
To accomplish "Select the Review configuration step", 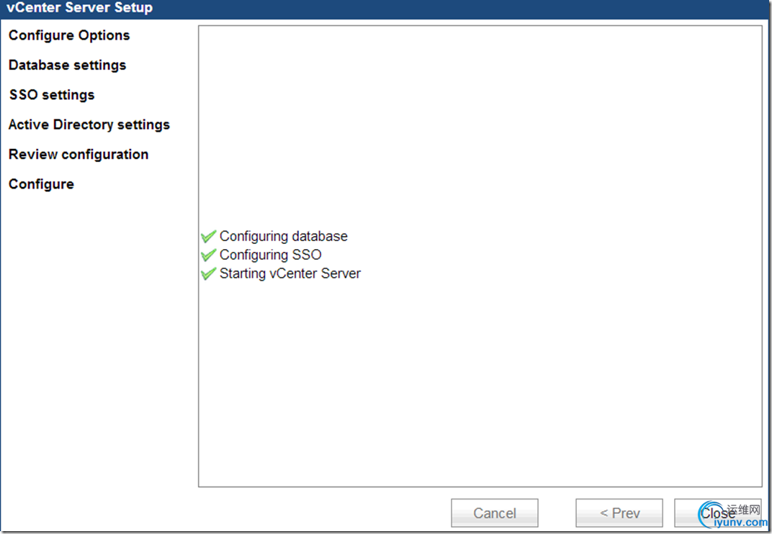I will coord(78,154).
